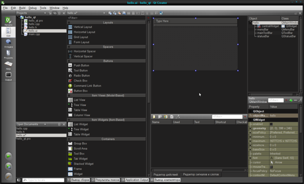Open the Output mode in sidebar
The height and width of the screenshot is (184, 304).
8,76
